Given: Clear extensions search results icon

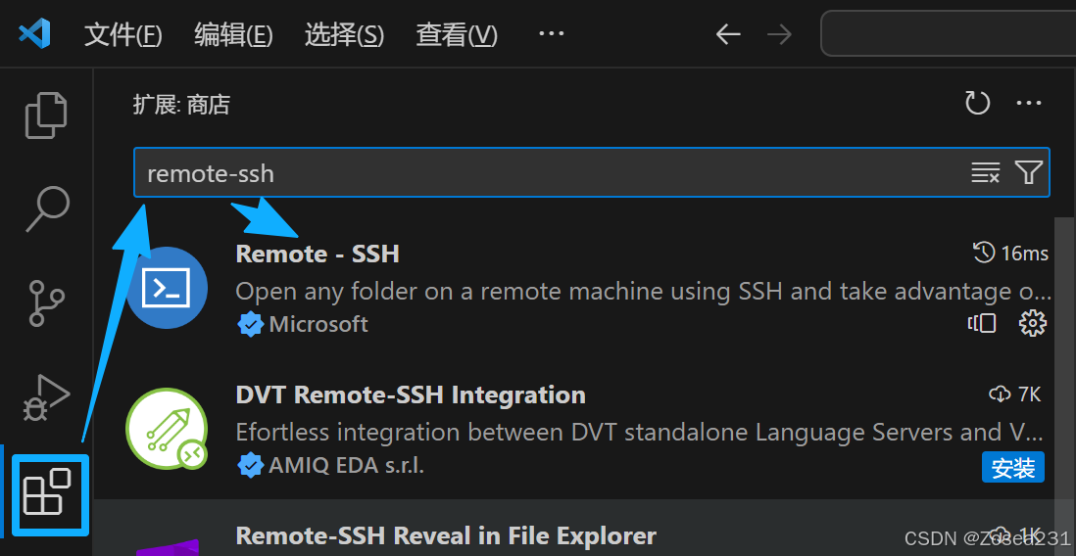Looking at the screenshot, I should [985, 173].
